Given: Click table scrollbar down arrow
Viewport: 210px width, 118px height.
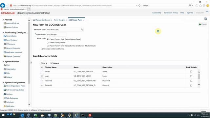Looking at the screenshot, I should pos(199,85).
